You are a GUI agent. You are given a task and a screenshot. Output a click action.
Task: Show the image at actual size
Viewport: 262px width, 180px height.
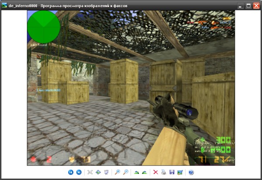98,172
